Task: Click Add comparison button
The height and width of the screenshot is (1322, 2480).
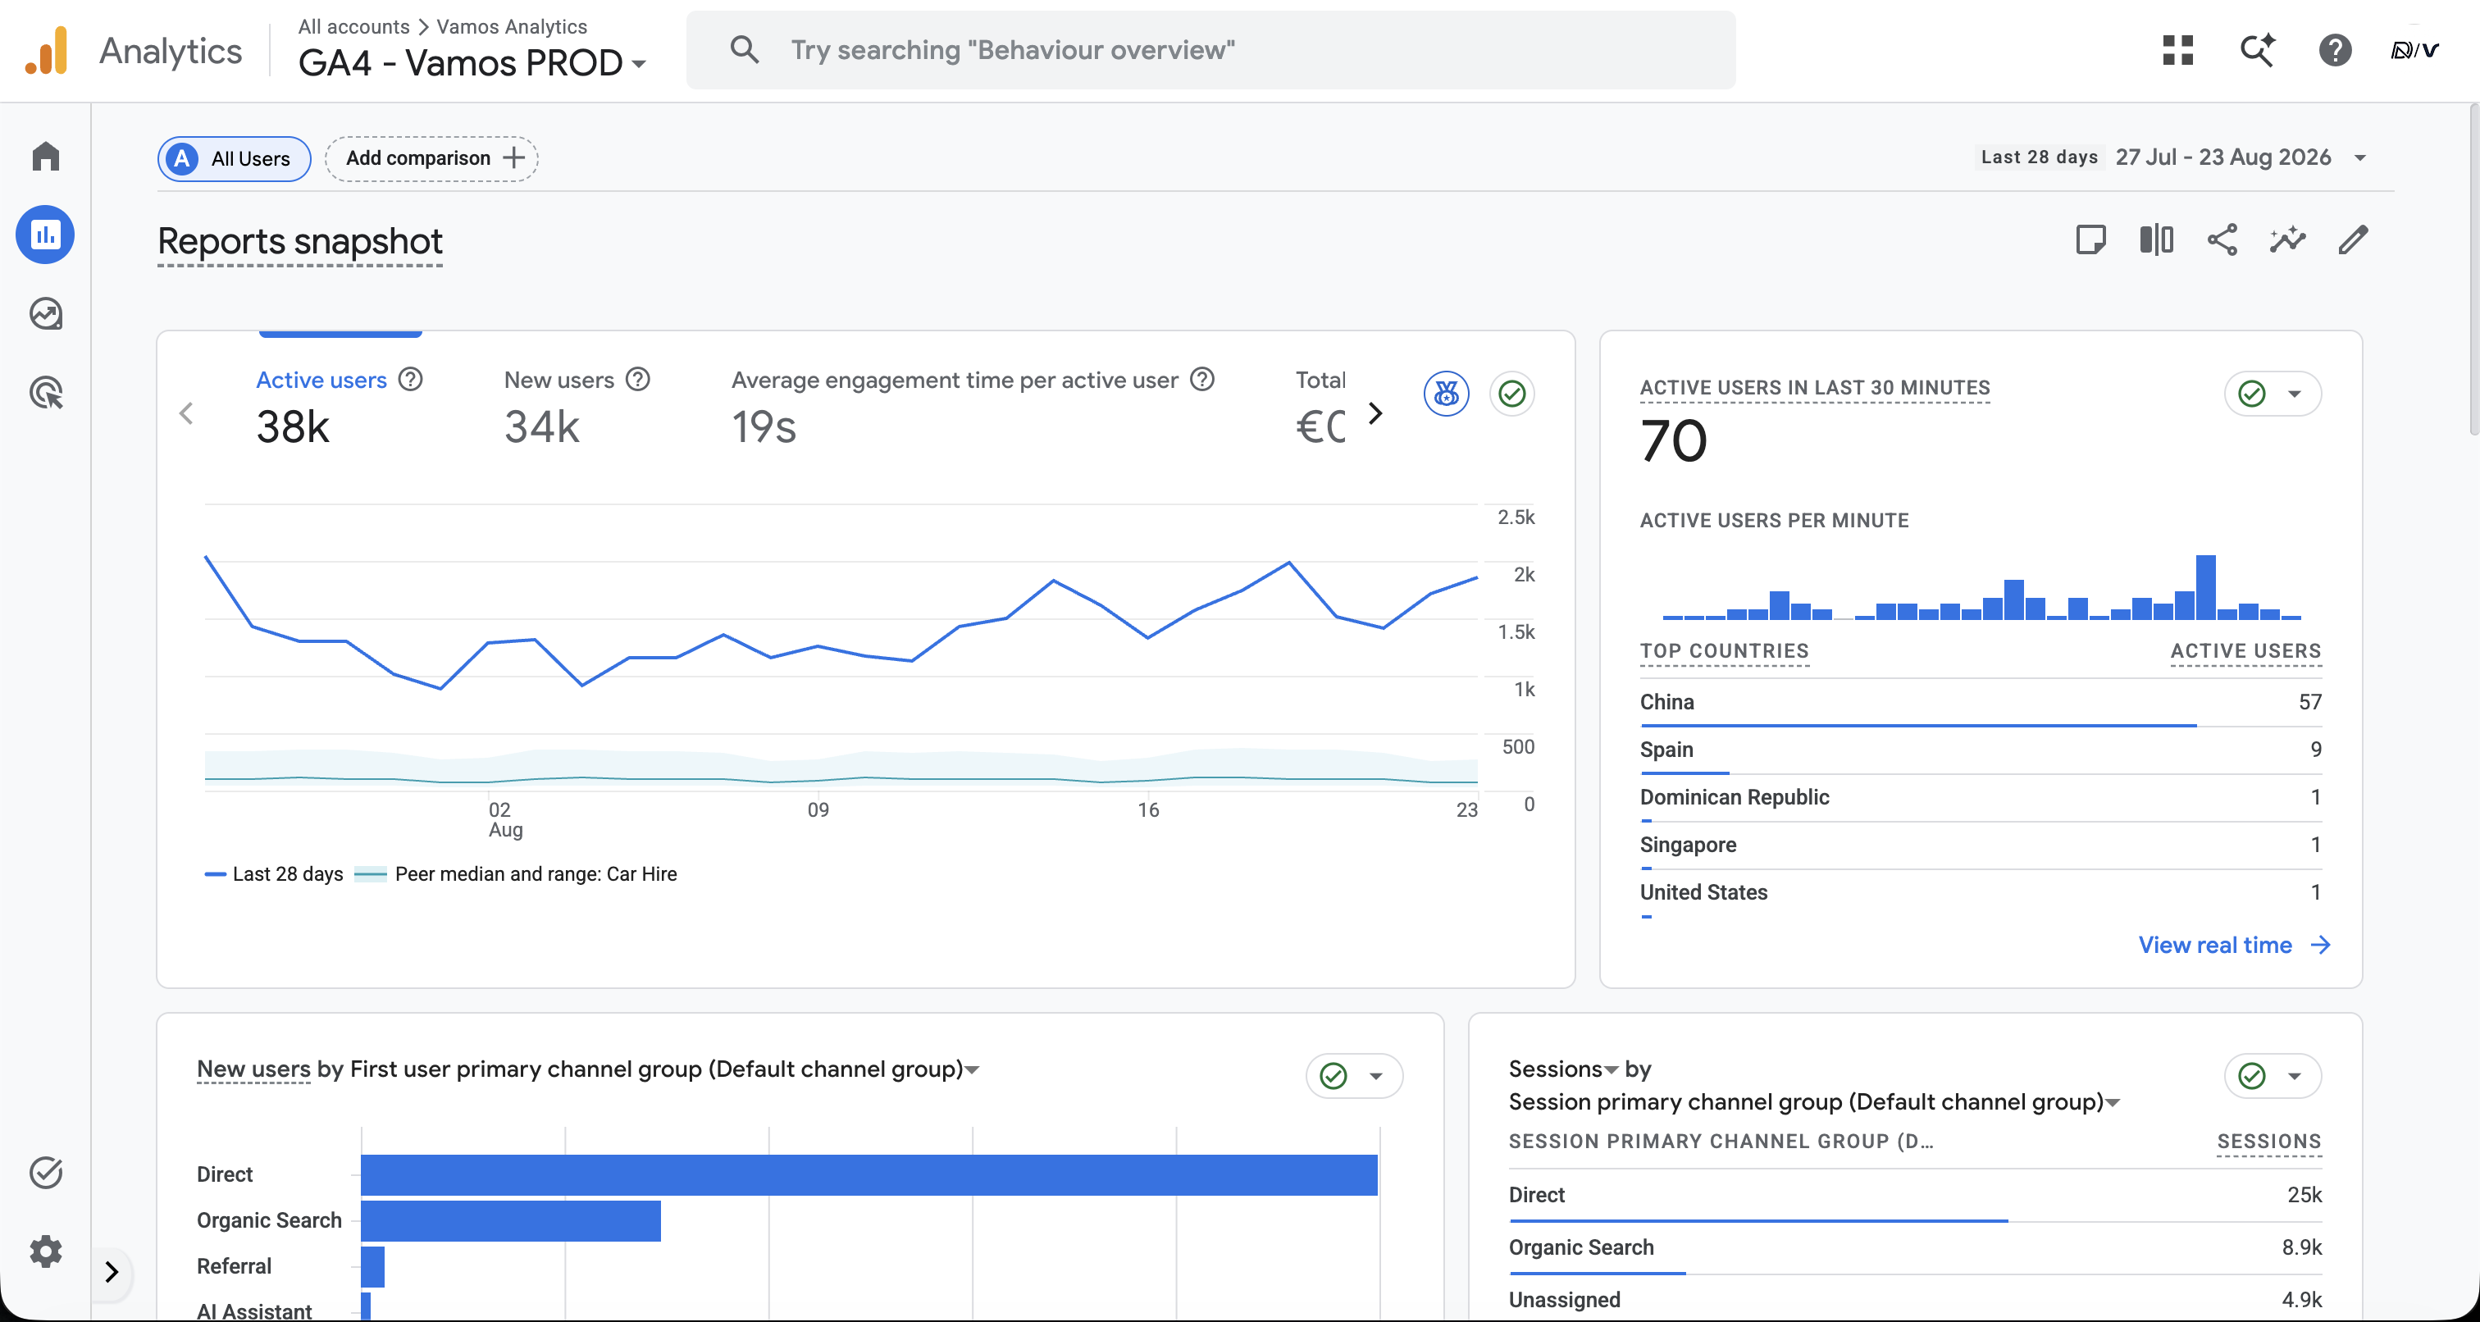Action: tap(431, 158)
